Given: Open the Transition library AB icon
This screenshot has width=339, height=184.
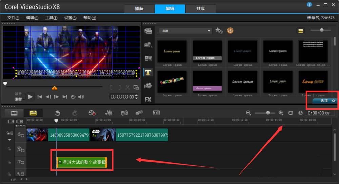Looking at the screenshot, I should coord(148,59).
